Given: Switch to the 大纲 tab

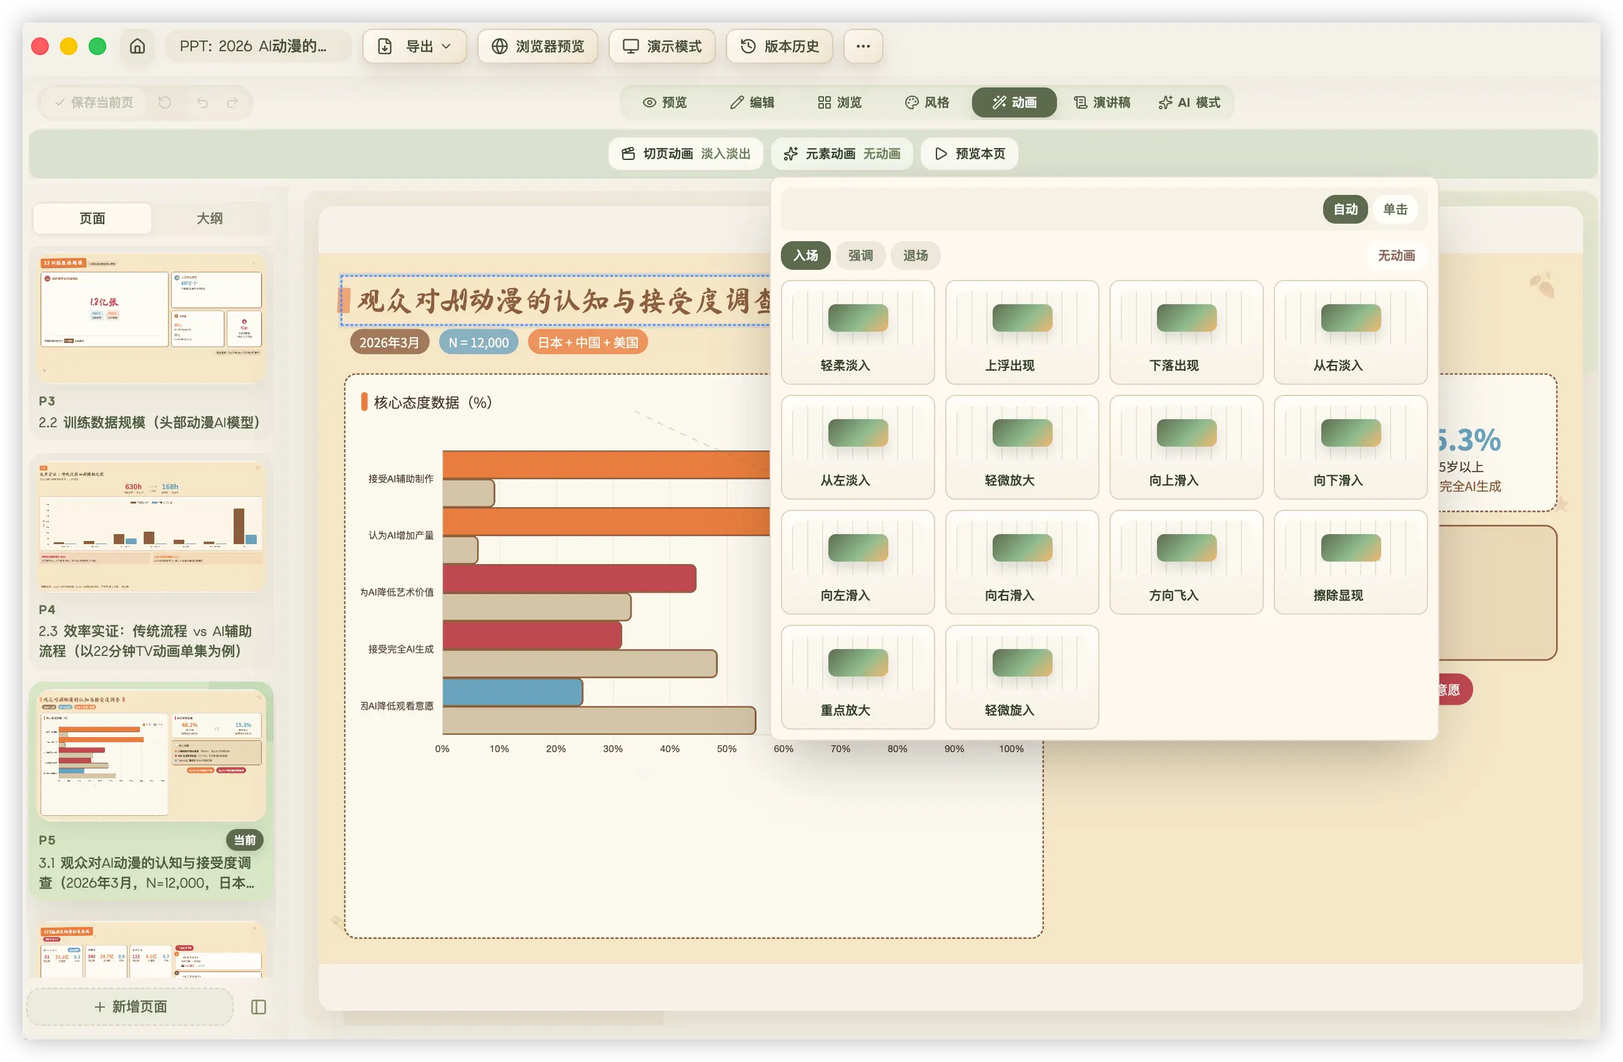Looking at the screenshot, I should pyautogui.click(x=209, y=218).
